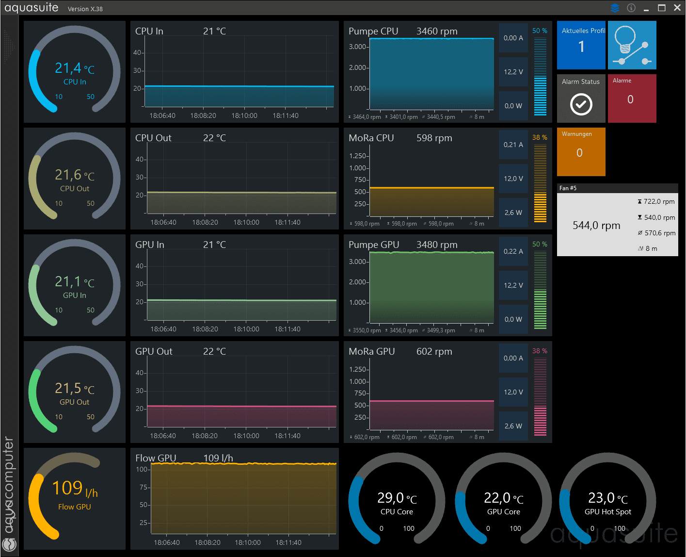
Task: Click the 2,6 W tile of MoRa GPU
Action: [513, 426]
